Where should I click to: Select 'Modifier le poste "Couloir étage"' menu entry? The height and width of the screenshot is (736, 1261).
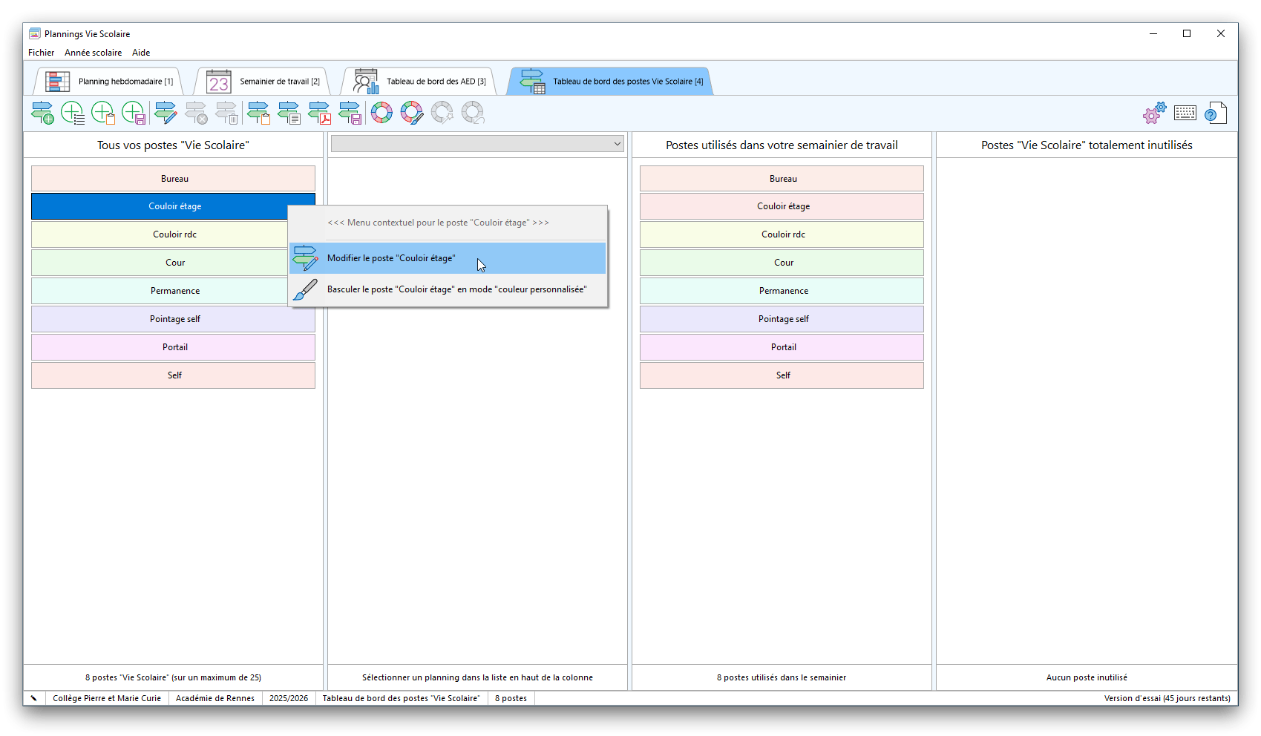pos(391,258)
